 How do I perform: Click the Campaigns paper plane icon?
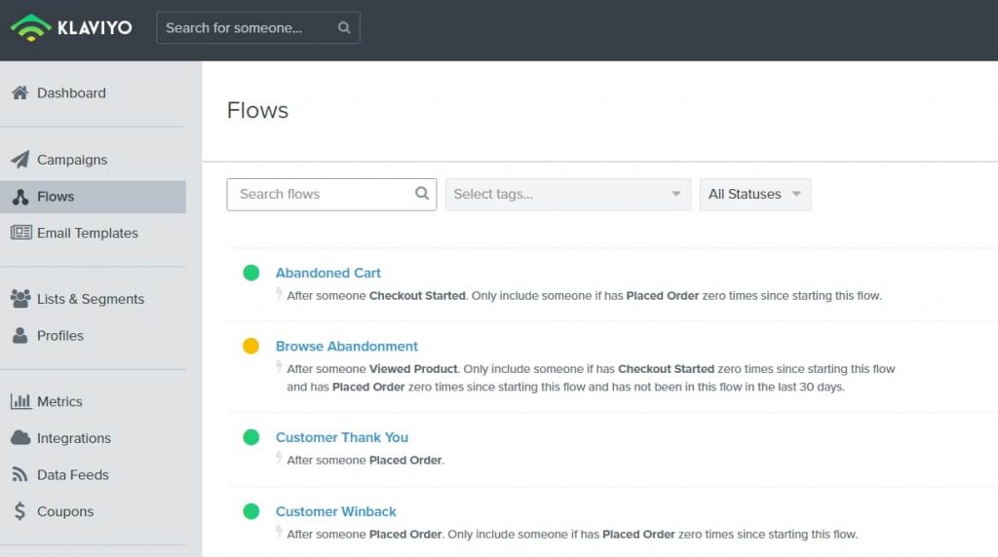click(19, 160)
